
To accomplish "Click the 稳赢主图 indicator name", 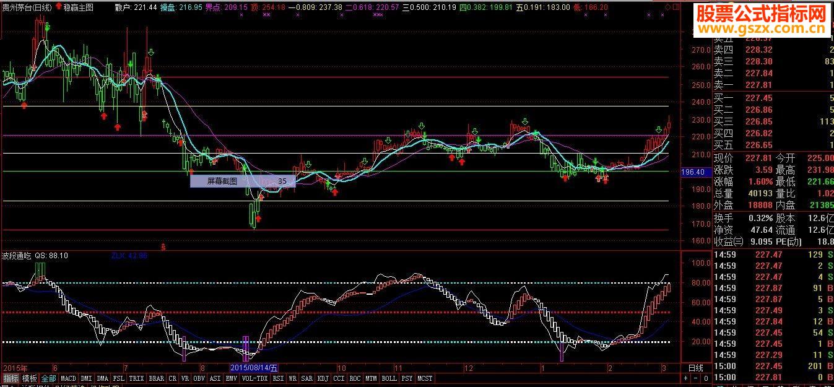I will click(78, 7).
